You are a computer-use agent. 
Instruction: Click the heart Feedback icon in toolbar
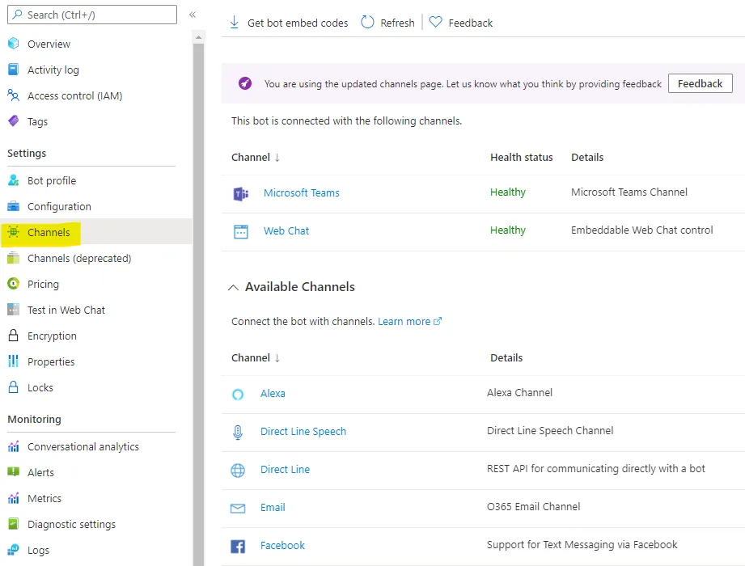tap(436, 22)
